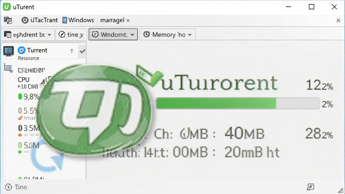The height and width of the screenshot is (194, 345).
Task: Click the 05.5% value in sidebar
Action: pos(29,110)
